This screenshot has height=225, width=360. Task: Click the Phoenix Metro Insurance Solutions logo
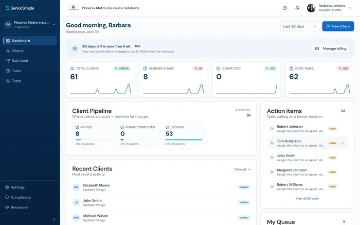point(73,8)
